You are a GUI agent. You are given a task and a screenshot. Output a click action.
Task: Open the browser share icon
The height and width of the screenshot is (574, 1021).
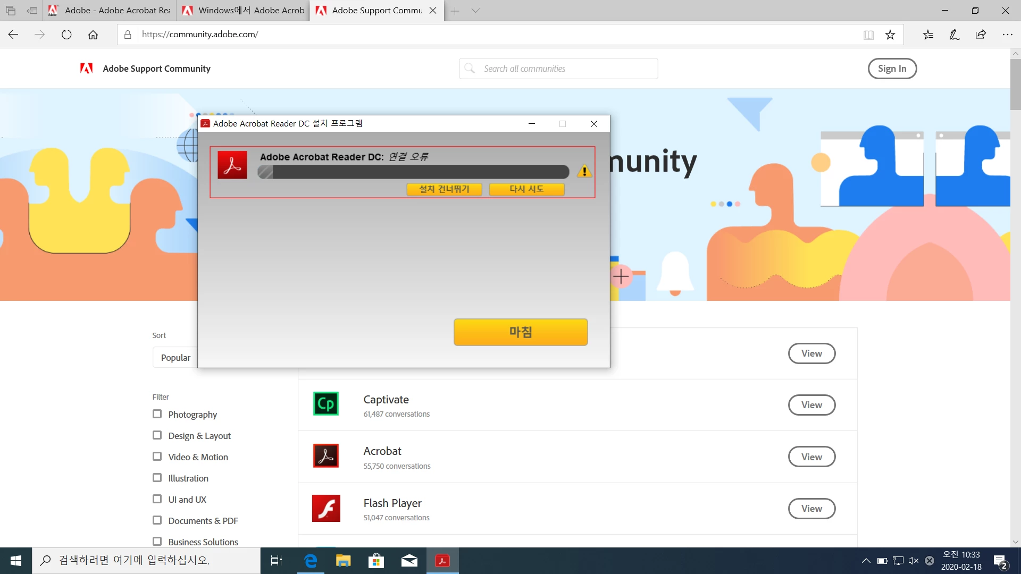(x=981, y=35)
